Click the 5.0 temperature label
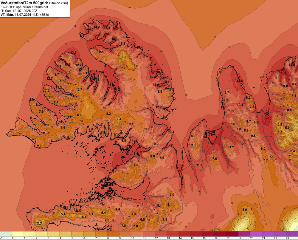This screenshot has width=298, height=240. [x=287, y=128]
